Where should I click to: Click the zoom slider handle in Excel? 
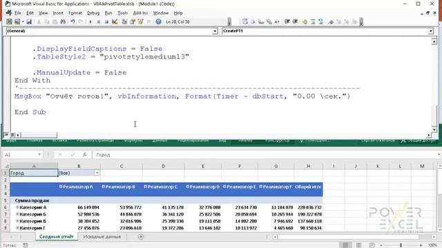pyautogui.click(x=401, y=245)
